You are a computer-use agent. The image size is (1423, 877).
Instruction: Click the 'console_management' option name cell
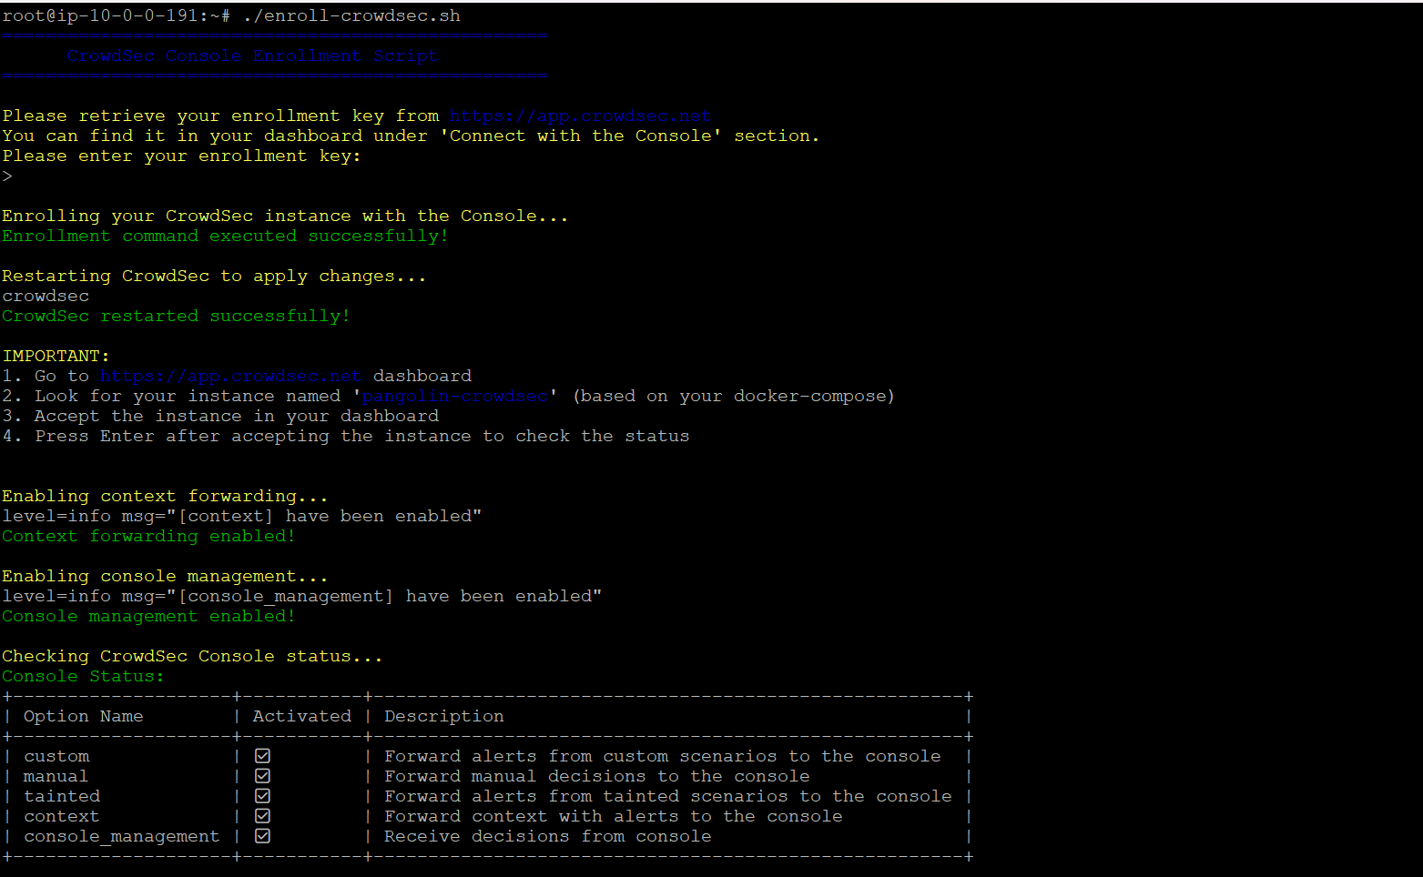121,836
